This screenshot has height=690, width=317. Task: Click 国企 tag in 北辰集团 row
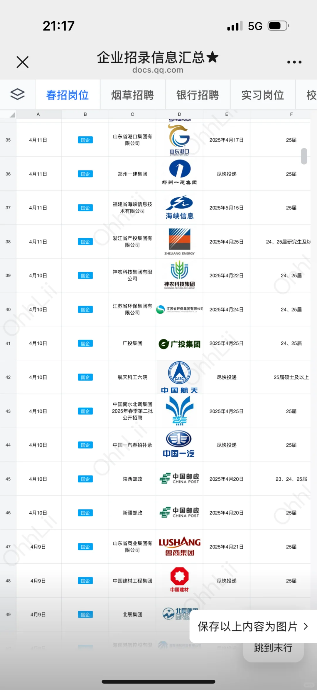[85, 614]
